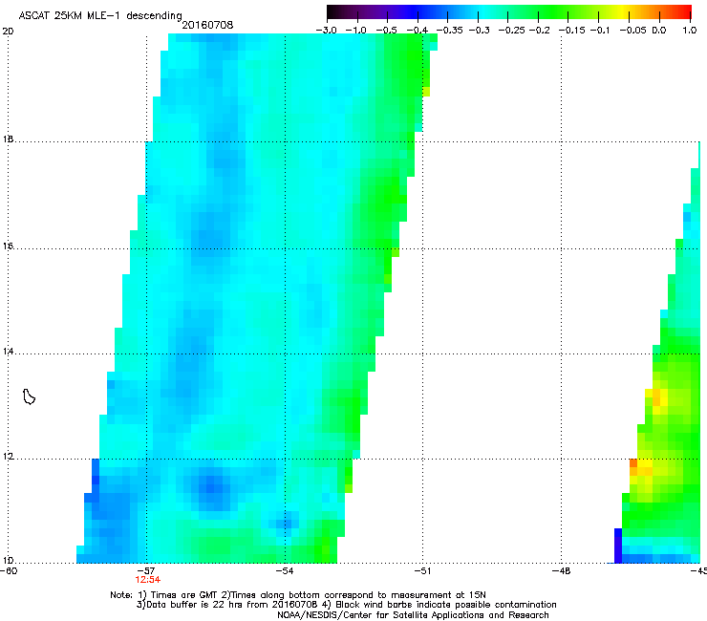Click the longitude label -54
This screenshot has width=707, height=621.
[285, 571]
